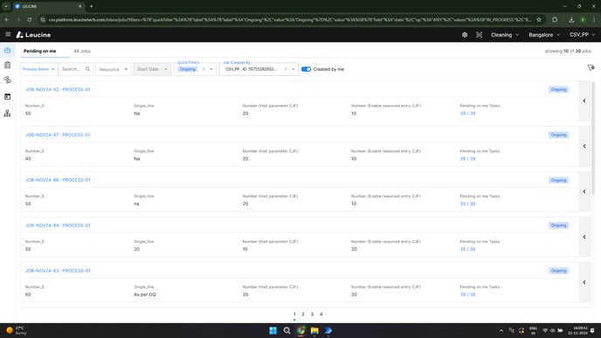Open File Explorer from the taskbar
Viewport: 601px width, 338px height.
pyautogui.click(x=314, y=330)
